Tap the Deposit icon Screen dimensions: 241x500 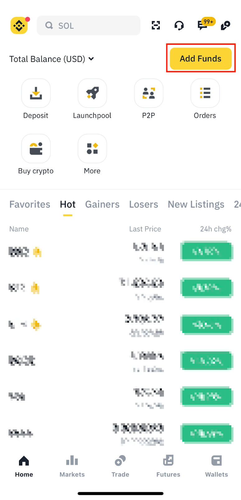(x=36, y=93)
